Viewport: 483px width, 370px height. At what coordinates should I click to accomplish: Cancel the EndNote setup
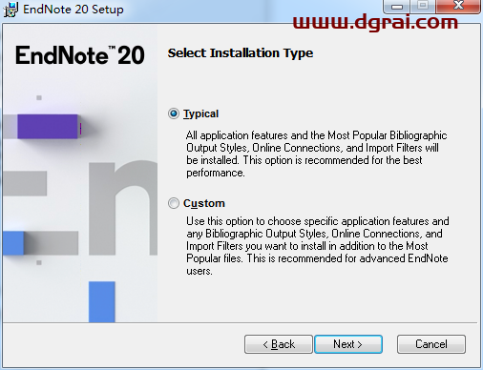(x=431, y=344)
